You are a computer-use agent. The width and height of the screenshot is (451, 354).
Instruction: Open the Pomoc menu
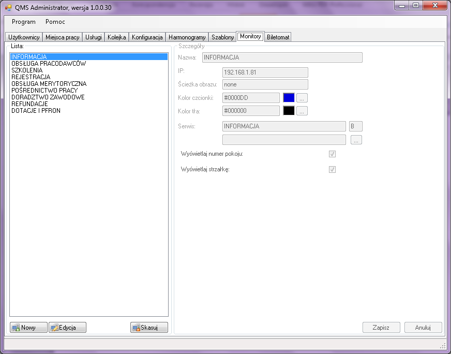click(x=55, y=22)
